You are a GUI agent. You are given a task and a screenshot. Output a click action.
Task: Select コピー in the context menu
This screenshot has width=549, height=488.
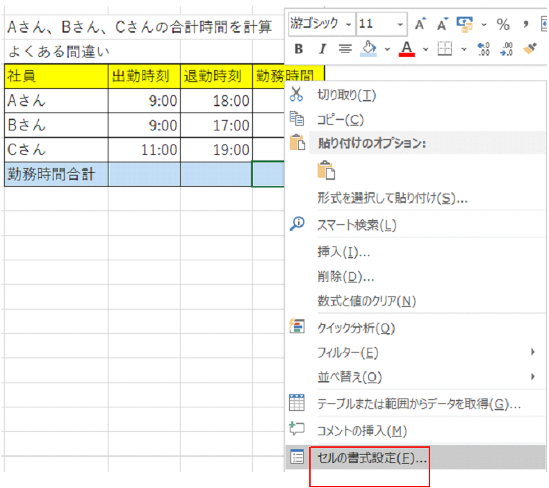click(x=341, y=119)
